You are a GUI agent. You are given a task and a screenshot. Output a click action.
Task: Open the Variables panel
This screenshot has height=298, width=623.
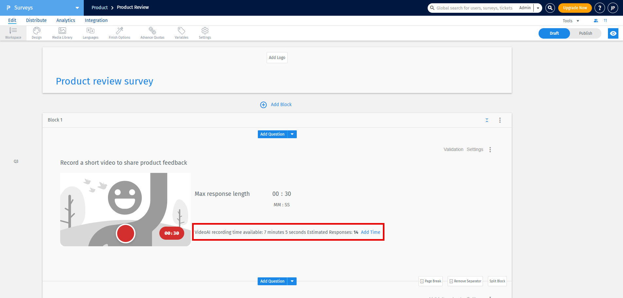[181, 33]
